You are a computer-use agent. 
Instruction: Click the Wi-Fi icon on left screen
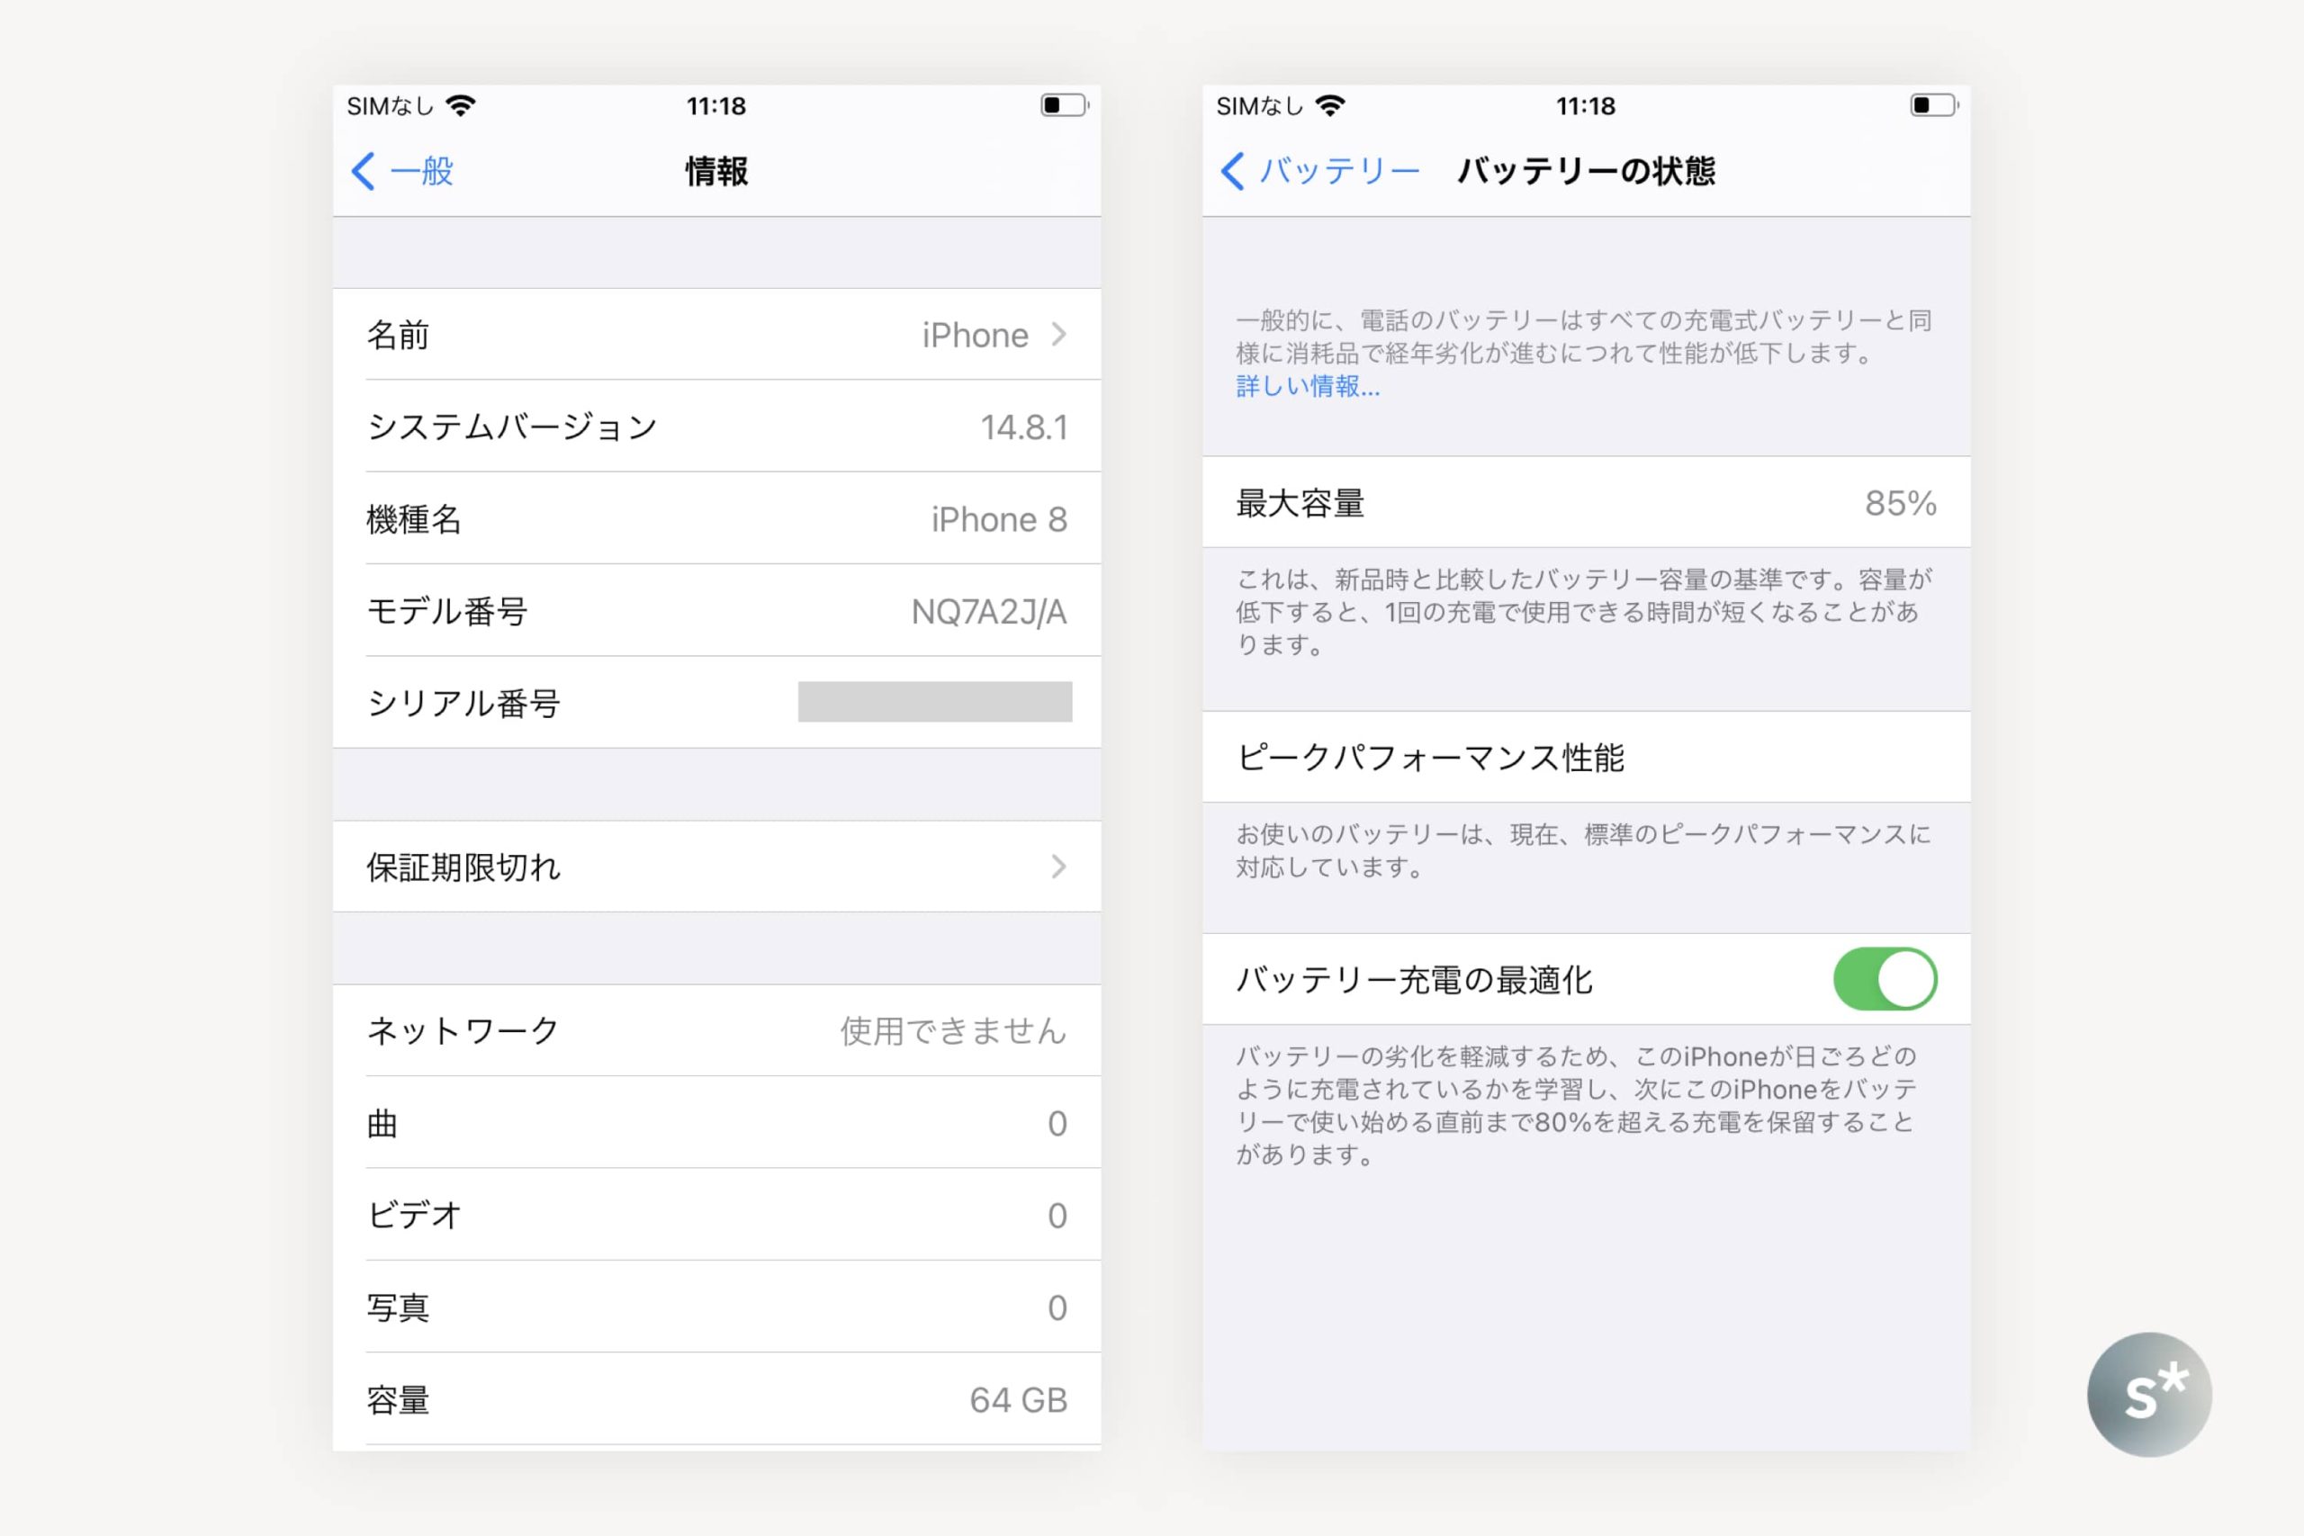coord(461,106)
